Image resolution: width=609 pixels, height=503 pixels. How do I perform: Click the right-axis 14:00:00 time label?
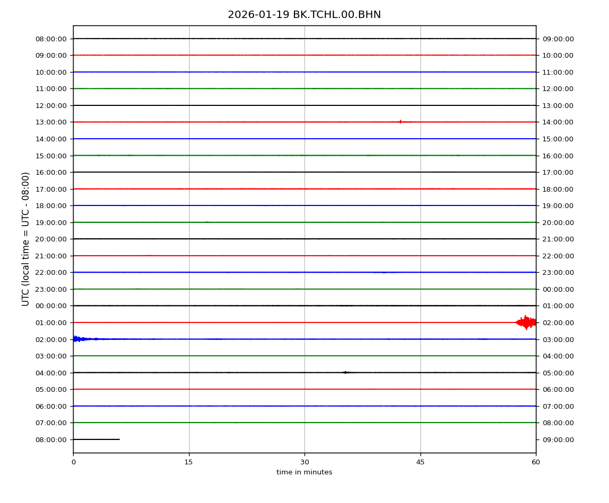click(558, 122)
